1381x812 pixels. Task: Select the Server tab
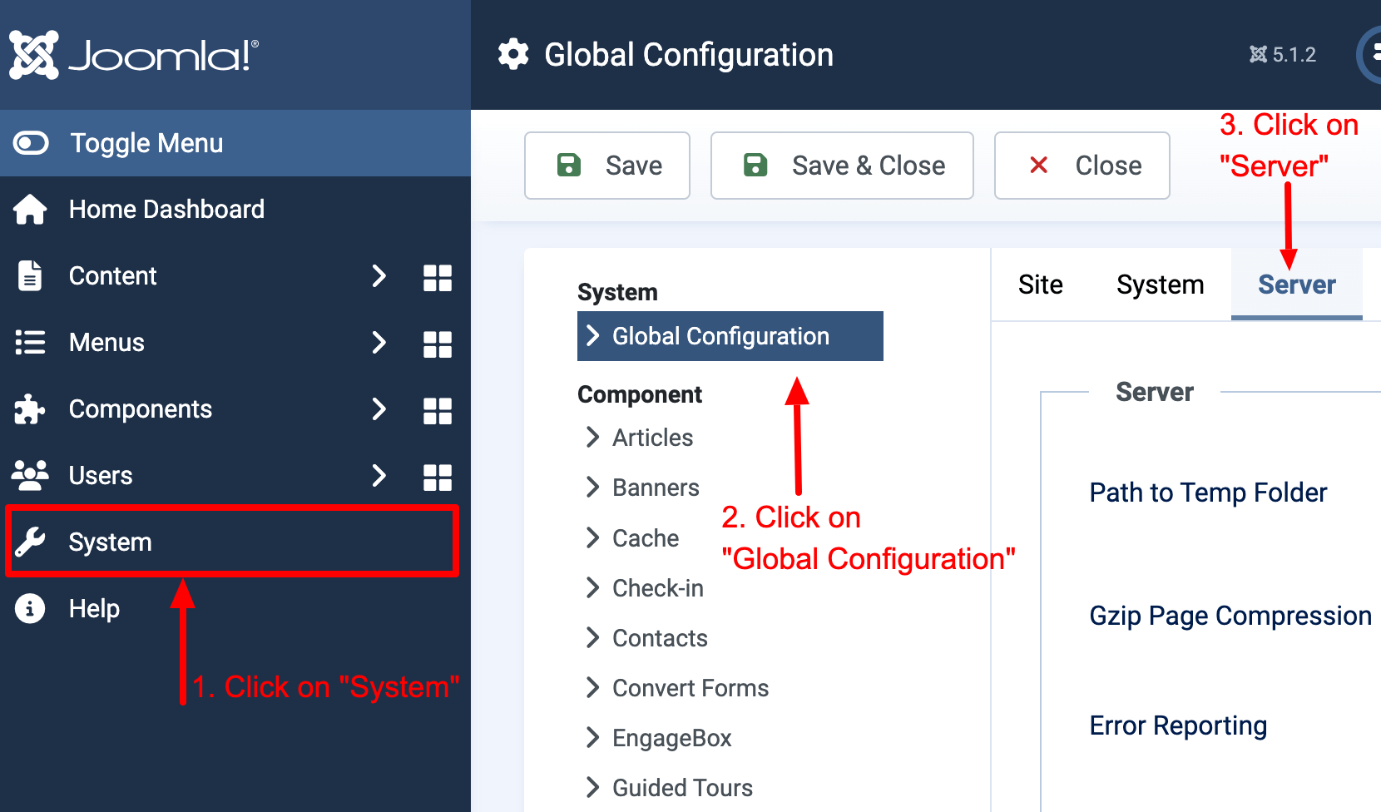1297,285
